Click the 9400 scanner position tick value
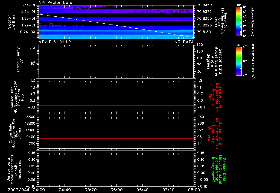The image size is (280, 193). pyautogui.click(x=31, y=137)
